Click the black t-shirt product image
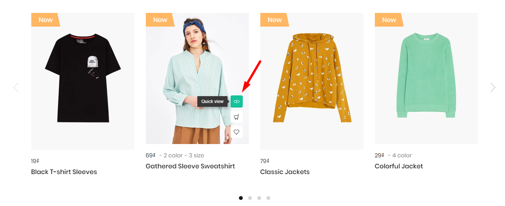Image resolution: width=505 pixels, height=206 pixels. (83, 81)
